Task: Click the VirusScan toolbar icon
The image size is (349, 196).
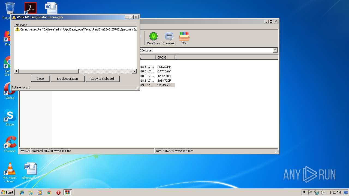Action: coord(153,38)
